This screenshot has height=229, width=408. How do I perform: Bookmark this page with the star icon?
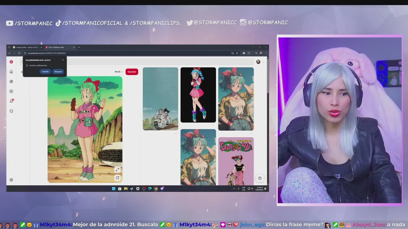point(237,53)
